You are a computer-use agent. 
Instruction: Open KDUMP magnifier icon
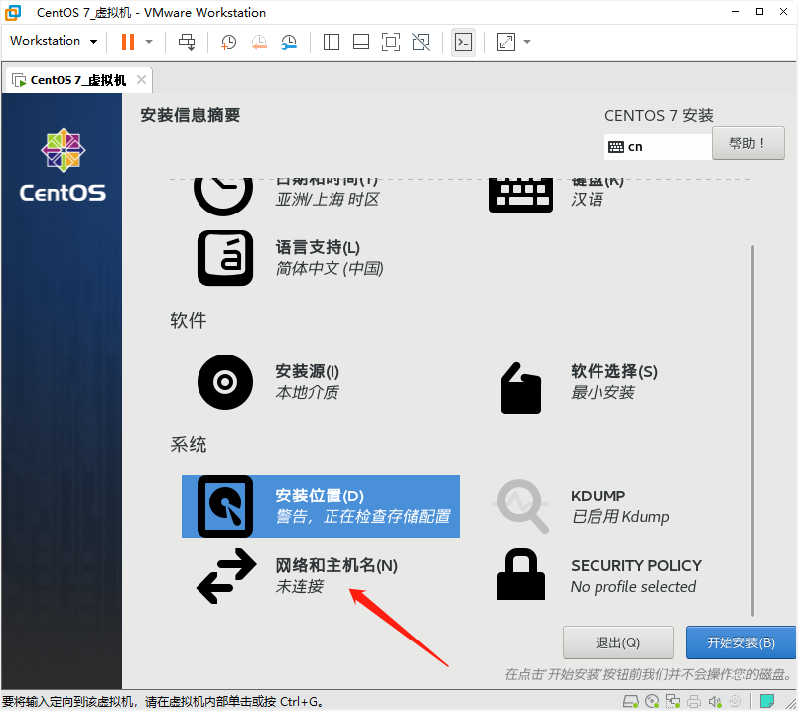521,505
